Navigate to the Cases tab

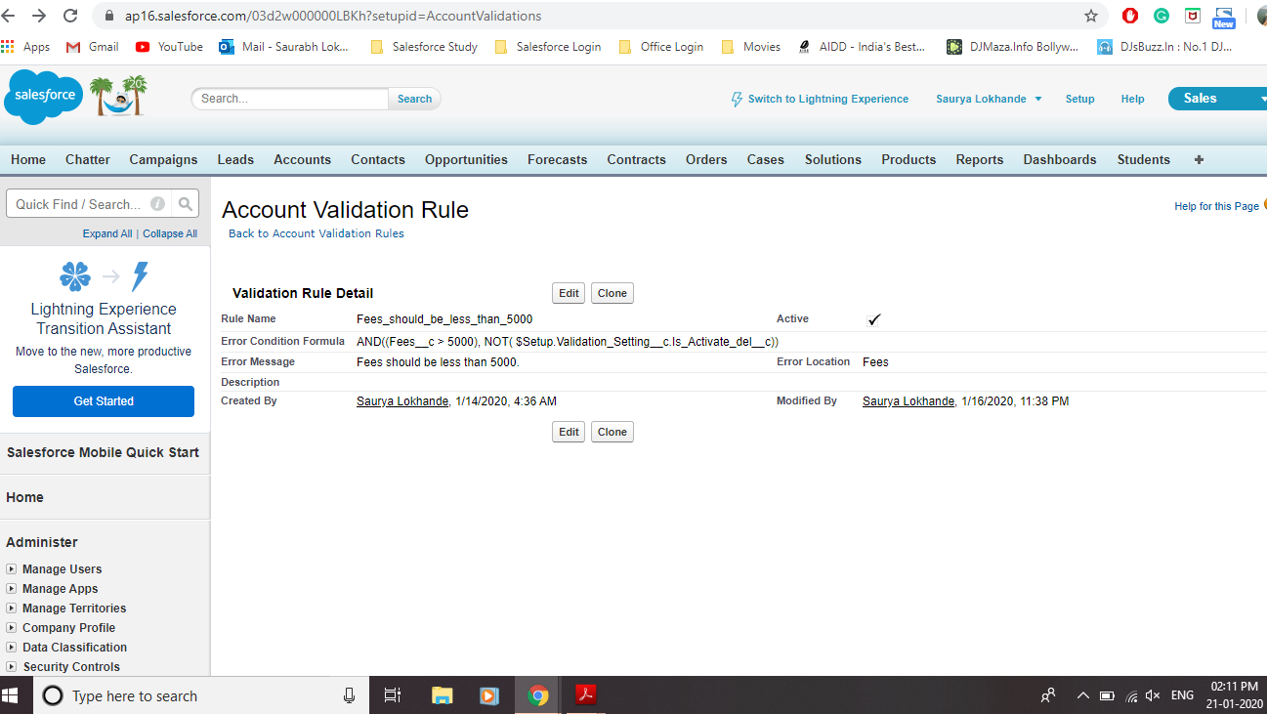tap(766, 159)
